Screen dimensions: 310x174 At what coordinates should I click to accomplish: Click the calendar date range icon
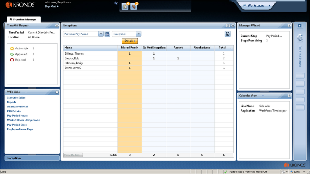coord(107,34)
